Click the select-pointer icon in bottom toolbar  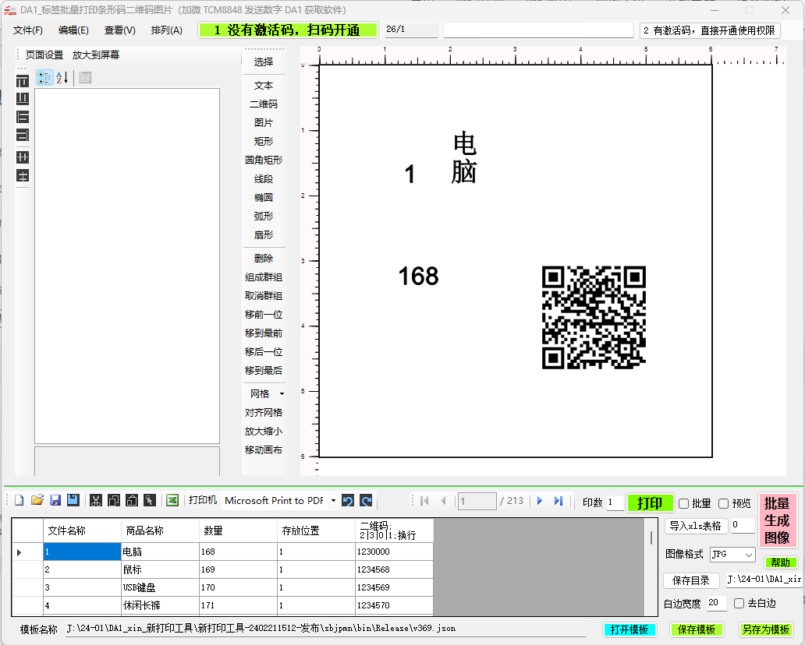pos(150,500)
